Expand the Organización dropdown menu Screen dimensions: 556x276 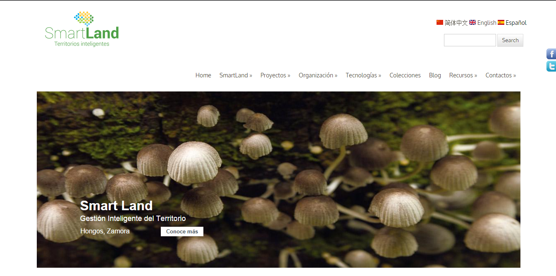coord(318,75)
